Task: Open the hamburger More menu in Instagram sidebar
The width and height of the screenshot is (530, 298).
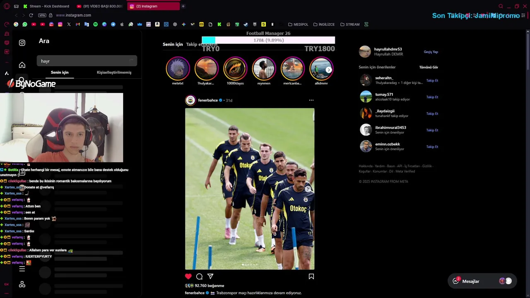Action: click(x=22, y=269)
